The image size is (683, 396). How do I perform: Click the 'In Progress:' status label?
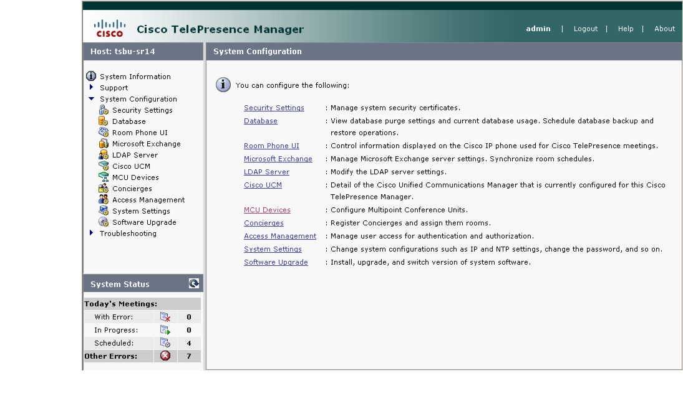click(116, 330)
